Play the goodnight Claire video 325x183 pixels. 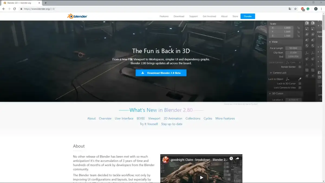201,178
